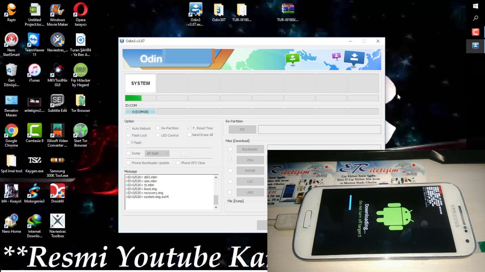The image size is (485, 272).
Task: Launch Windows Movie Maker shortcut
Action: coord(57,15)
